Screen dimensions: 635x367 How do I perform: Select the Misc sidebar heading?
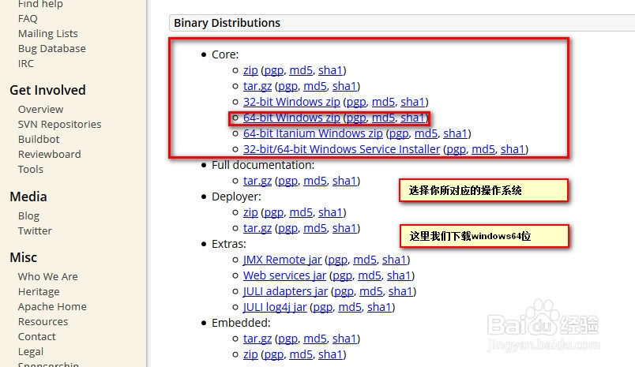[23, 257]
